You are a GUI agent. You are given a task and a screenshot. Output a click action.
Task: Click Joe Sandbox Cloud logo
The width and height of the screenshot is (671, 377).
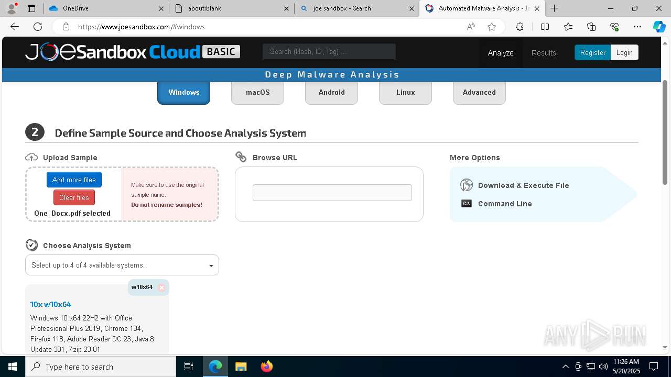[133, 52]
